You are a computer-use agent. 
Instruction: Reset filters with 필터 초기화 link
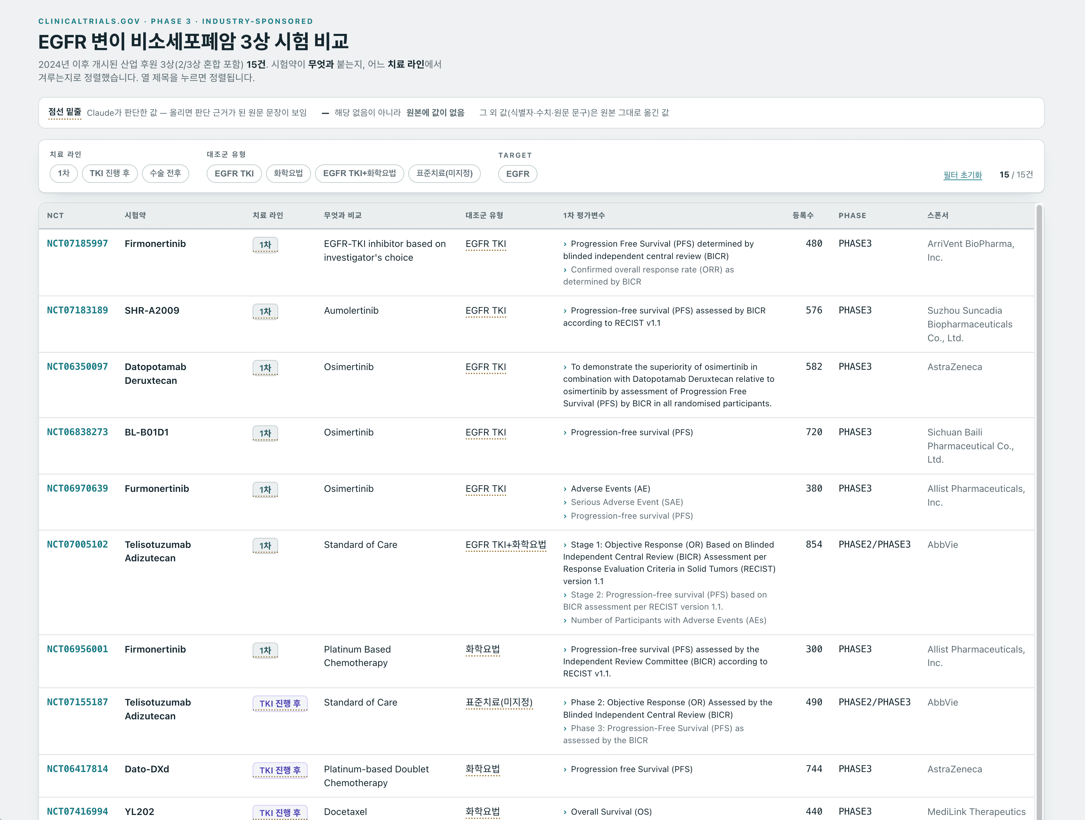[962, 175]
